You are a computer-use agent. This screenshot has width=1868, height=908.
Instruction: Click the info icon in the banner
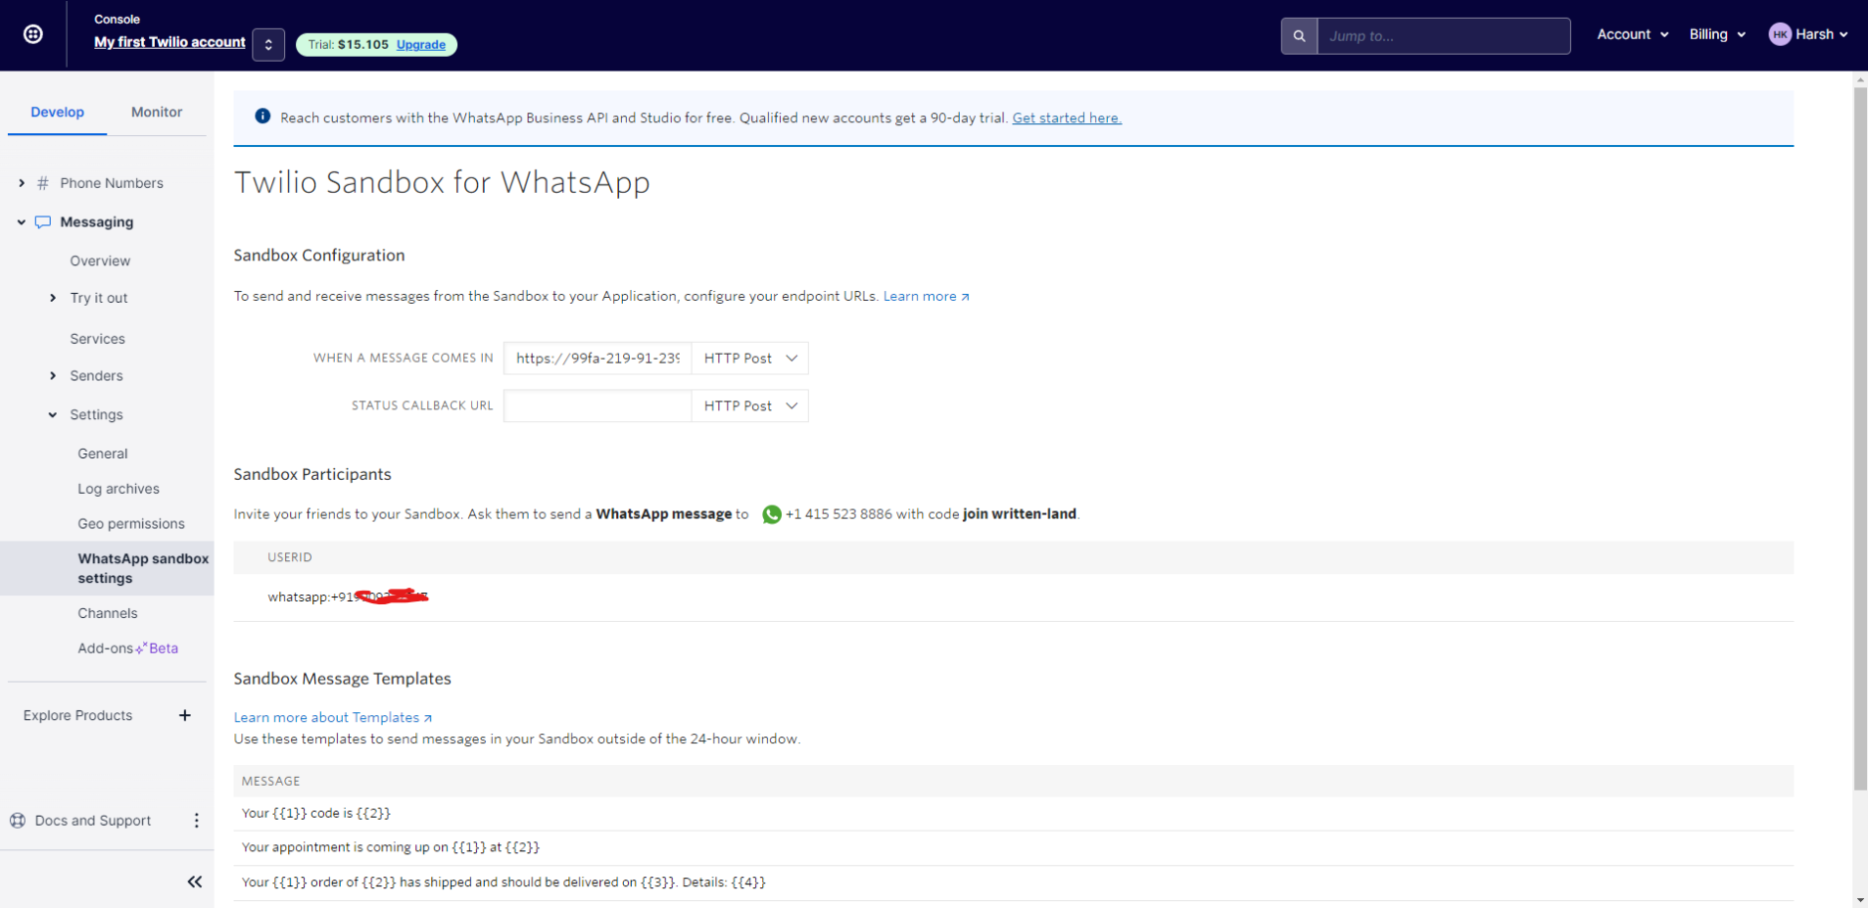click(x=262, y=117)
